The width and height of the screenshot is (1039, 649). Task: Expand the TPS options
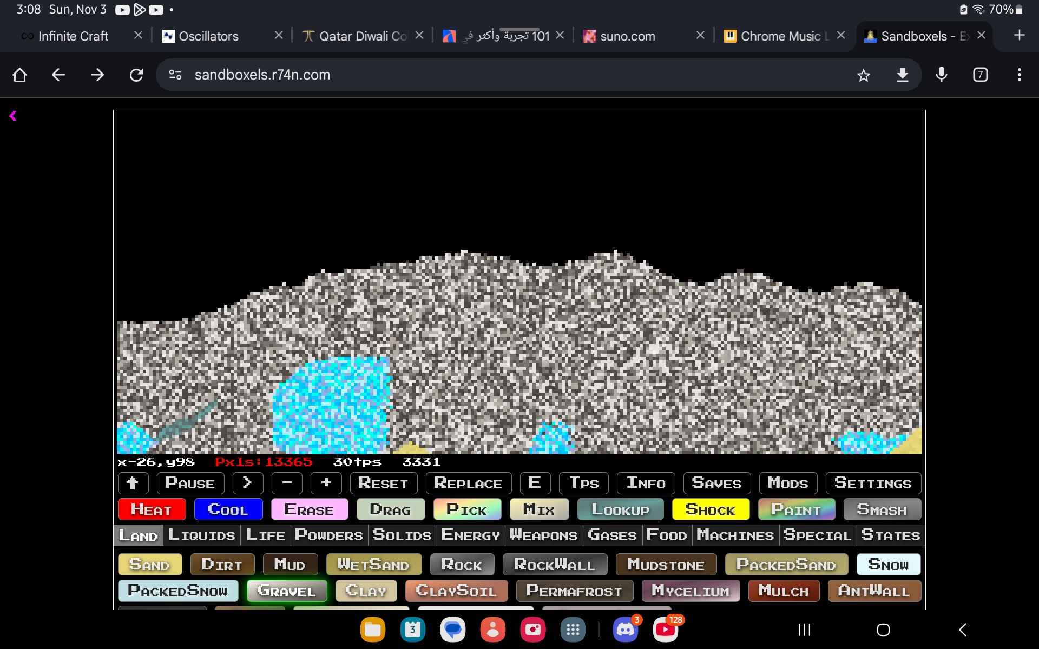pyautogui.click(x=583, y=483)
